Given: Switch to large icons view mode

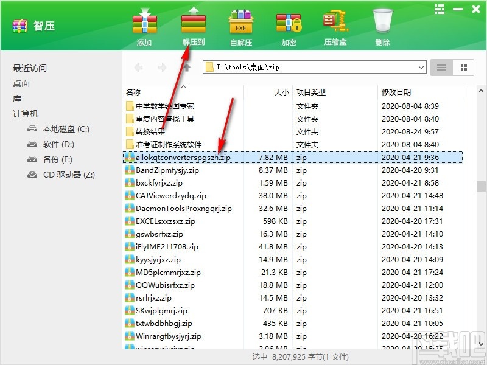Looking at the screenshot, I should pyautogui.click(x=463, y=68).
